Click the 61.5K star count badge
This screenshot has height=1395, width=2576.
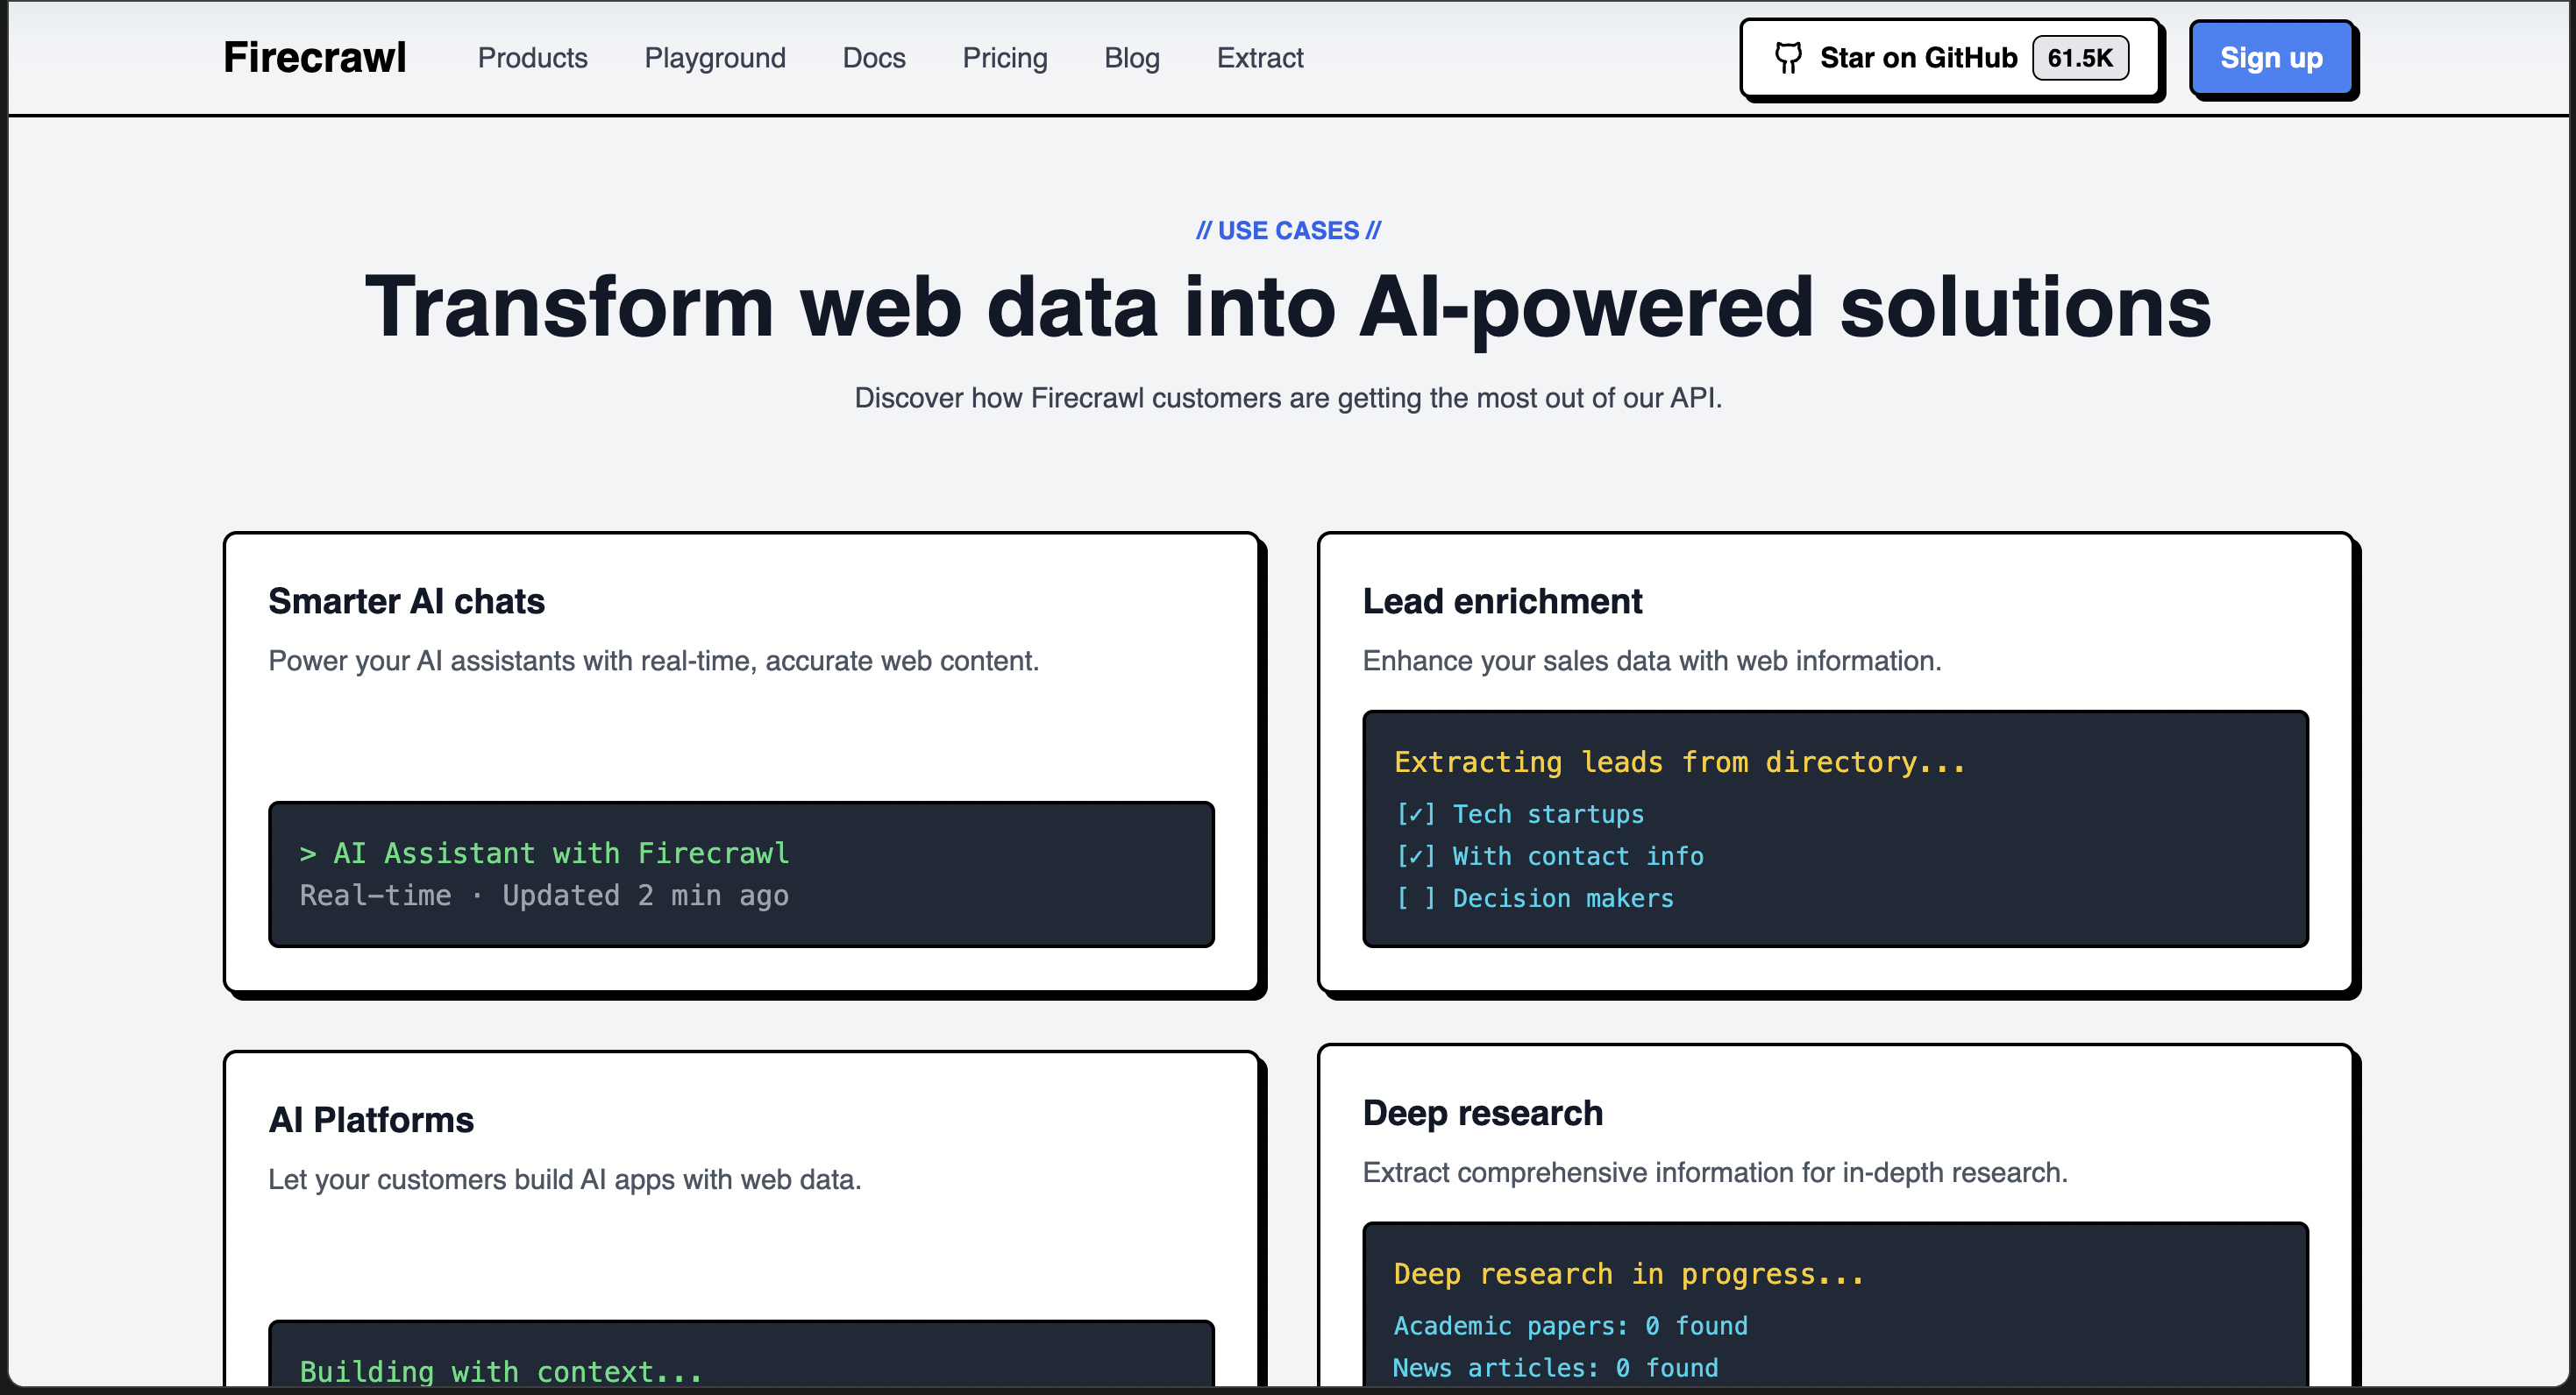2079,58
